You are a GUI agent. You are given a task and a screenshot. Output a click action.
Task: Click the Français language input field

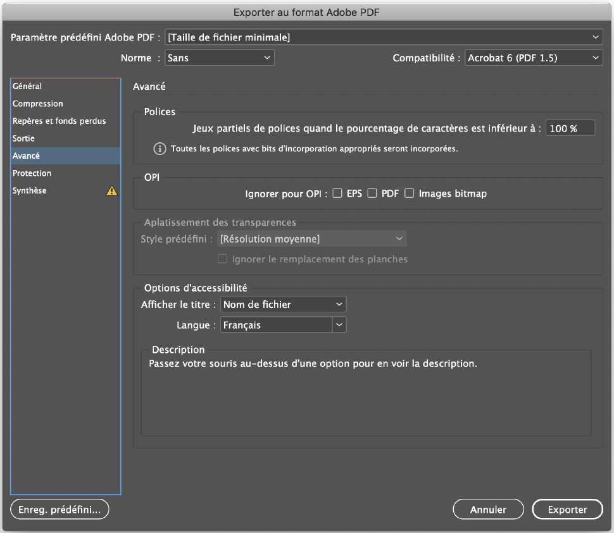277,324
